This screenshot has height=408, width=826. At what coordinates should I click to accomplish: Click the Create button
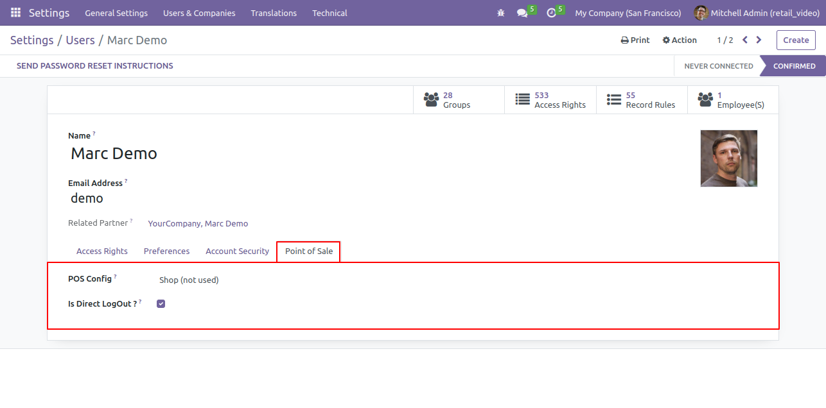coord(796,40)
